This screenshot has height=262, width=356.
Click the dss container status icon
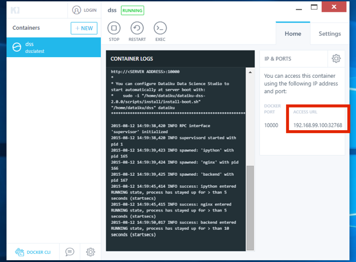[x=17, y=48]
